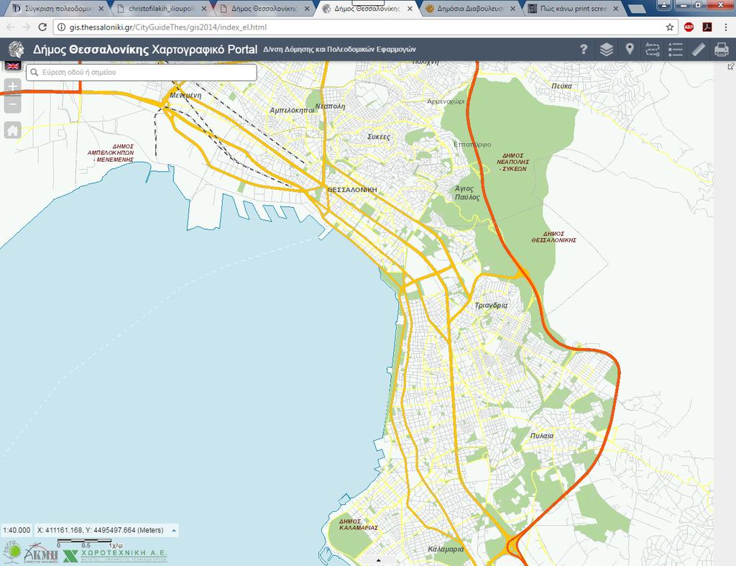This screenshot has width=736, height=566.
Task: Click the Δ/νση Δόμησης και Πολεοδομικών Εφαρμογών subtitle
Action: click(x=339, y=50)
